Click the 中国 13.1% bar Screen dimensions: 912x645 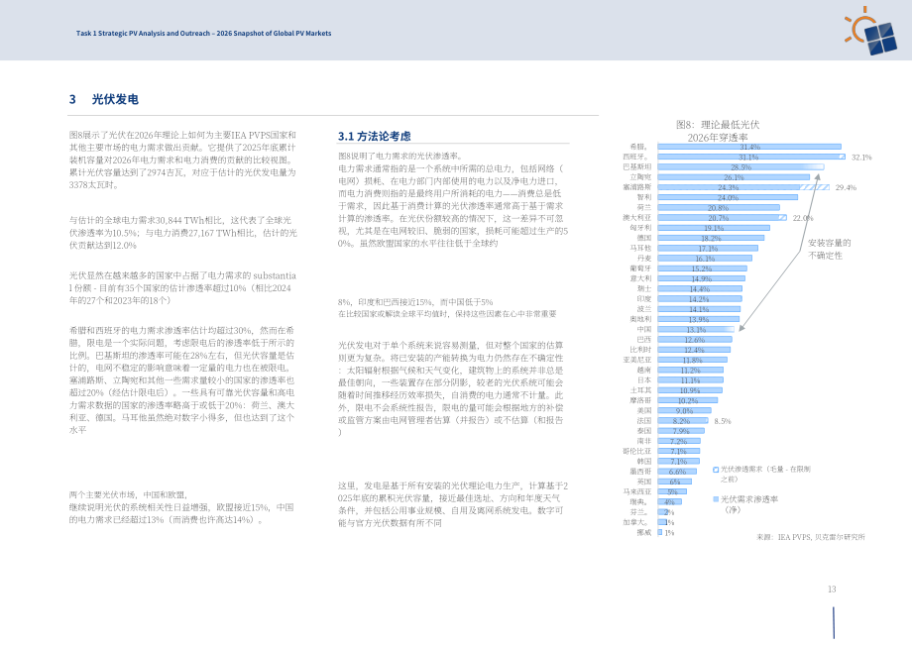[x=696, y=330]
